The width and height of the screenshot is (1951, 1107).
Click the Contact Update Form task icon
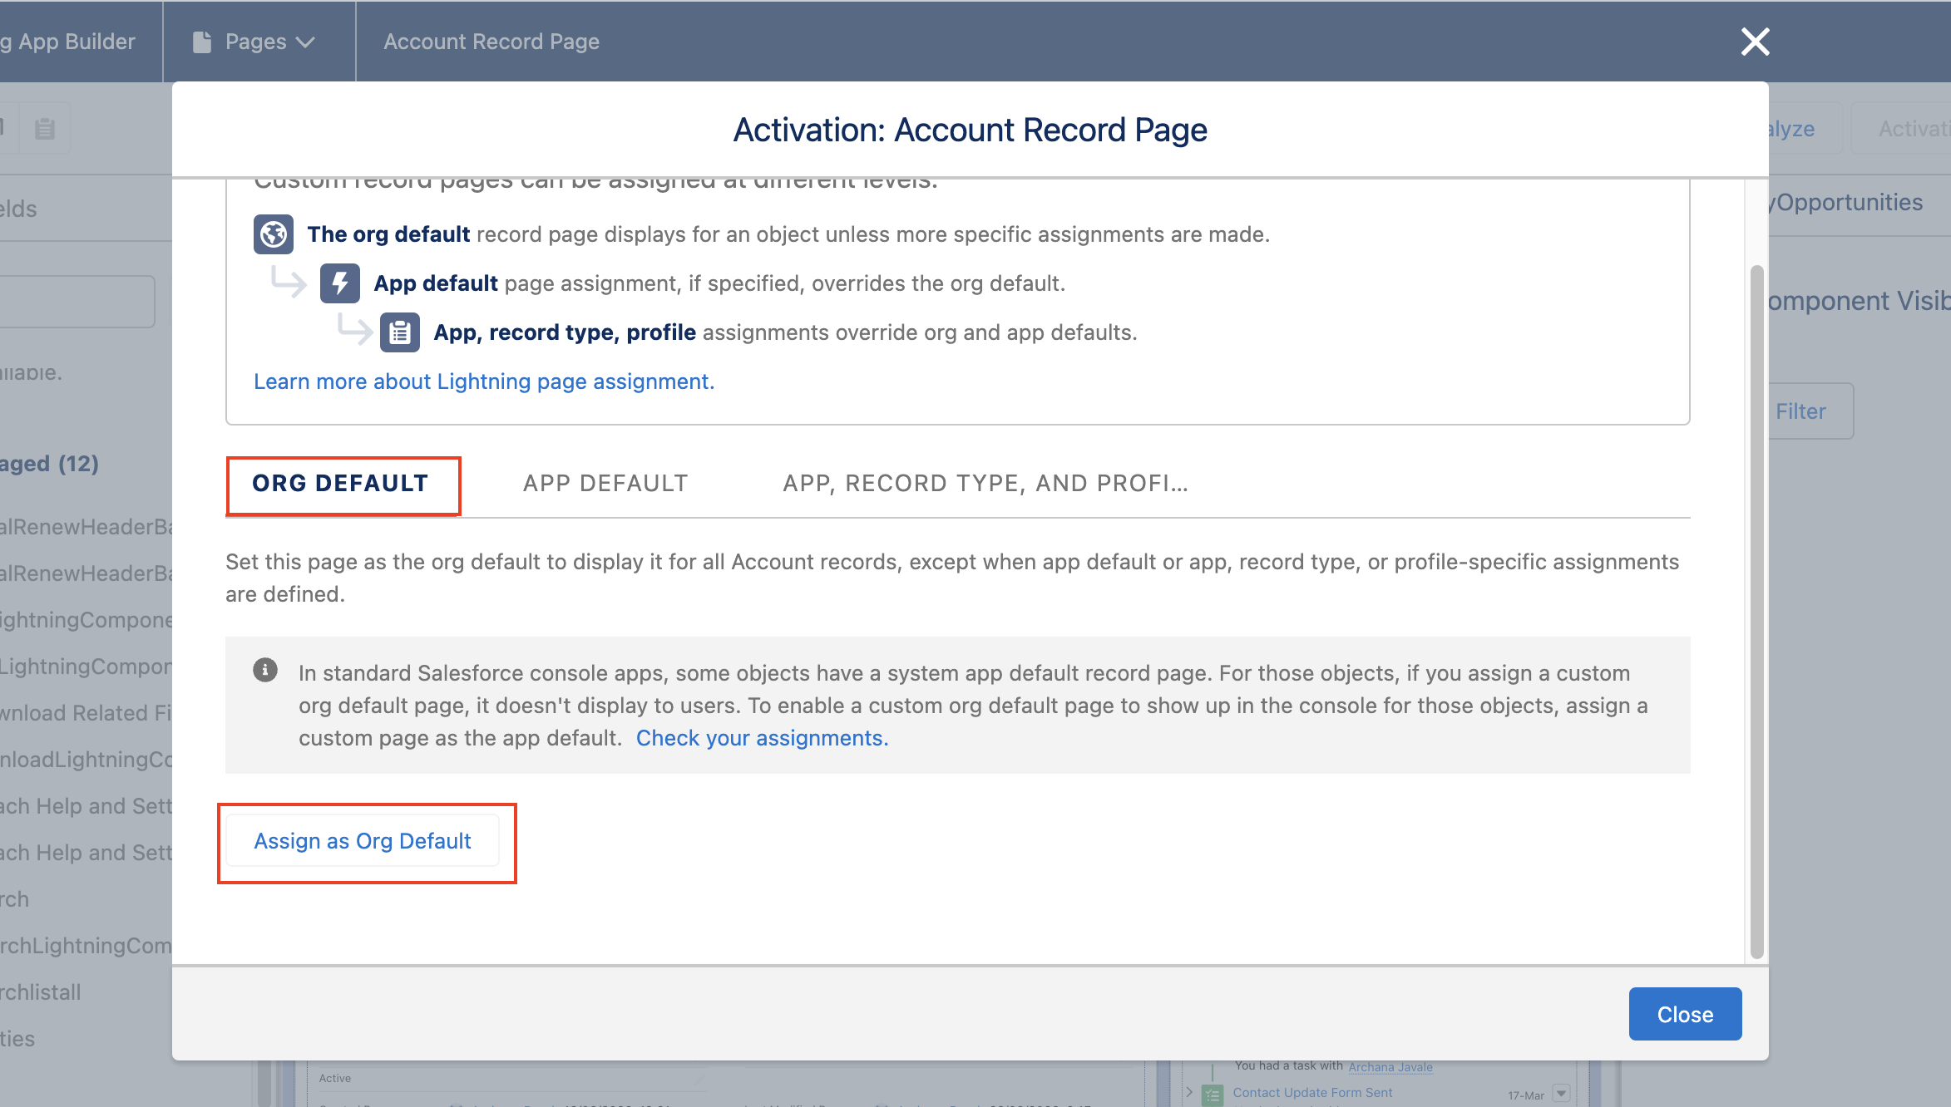tap(1213, 1095)
